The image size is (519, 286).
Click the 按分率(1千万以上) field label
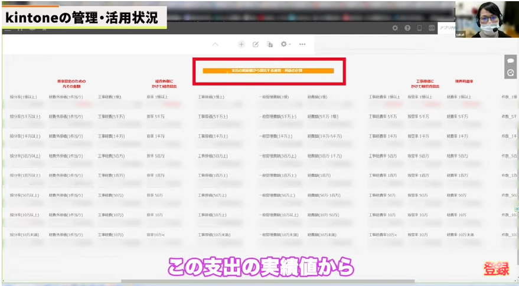pyautogui.click(x=25, y=136)
